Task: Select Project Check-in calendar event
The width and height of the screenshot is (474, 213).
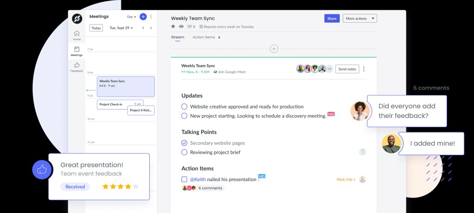Action: click(113, 104)
